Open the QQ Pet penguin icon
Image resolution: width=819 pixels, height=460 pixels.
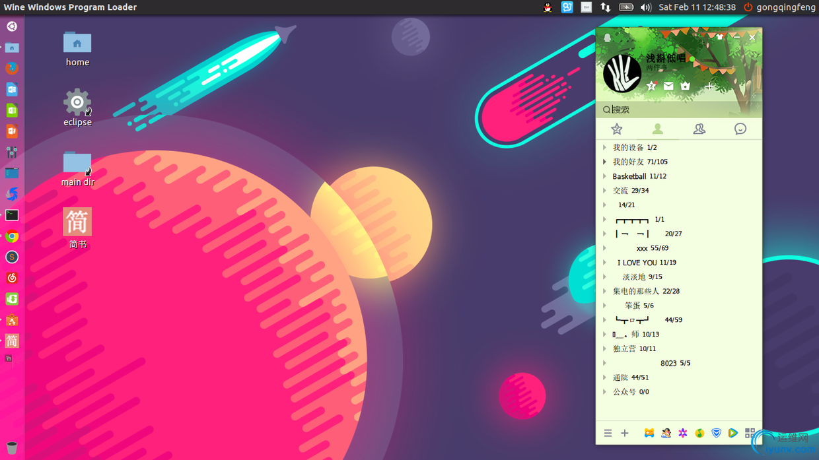pos(666,434)
